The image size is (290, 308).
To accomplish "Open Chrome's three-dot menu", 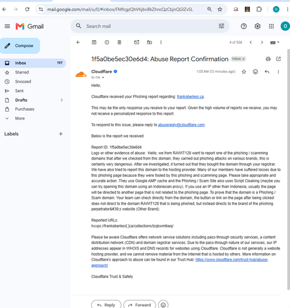I will (x=288, y=9).
